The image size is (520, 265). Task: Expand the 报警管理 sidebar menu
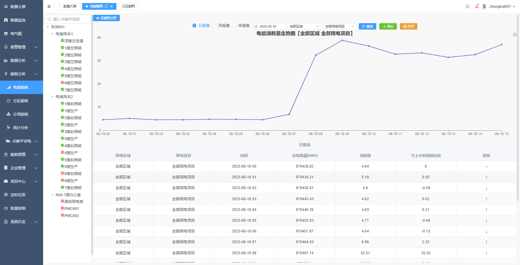(22, 47)
